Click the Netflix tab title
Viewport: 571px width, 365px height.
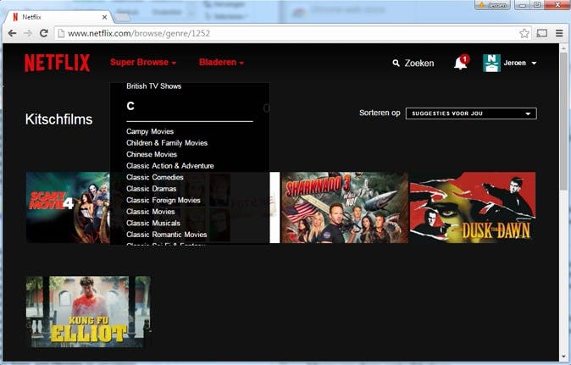[31, 17]
